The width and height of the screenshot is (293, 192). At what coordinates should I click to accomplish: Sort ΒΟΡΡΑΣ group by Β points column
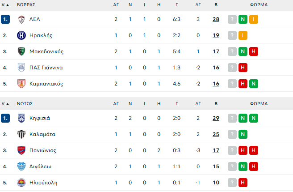coord(216,4)
